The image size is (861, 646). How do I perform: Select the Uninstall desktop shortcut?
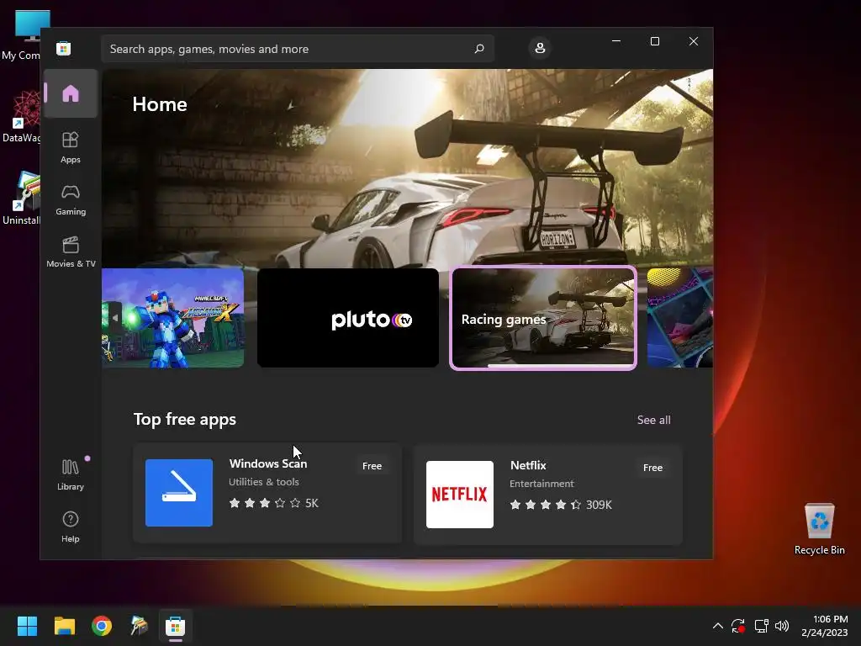21,199
